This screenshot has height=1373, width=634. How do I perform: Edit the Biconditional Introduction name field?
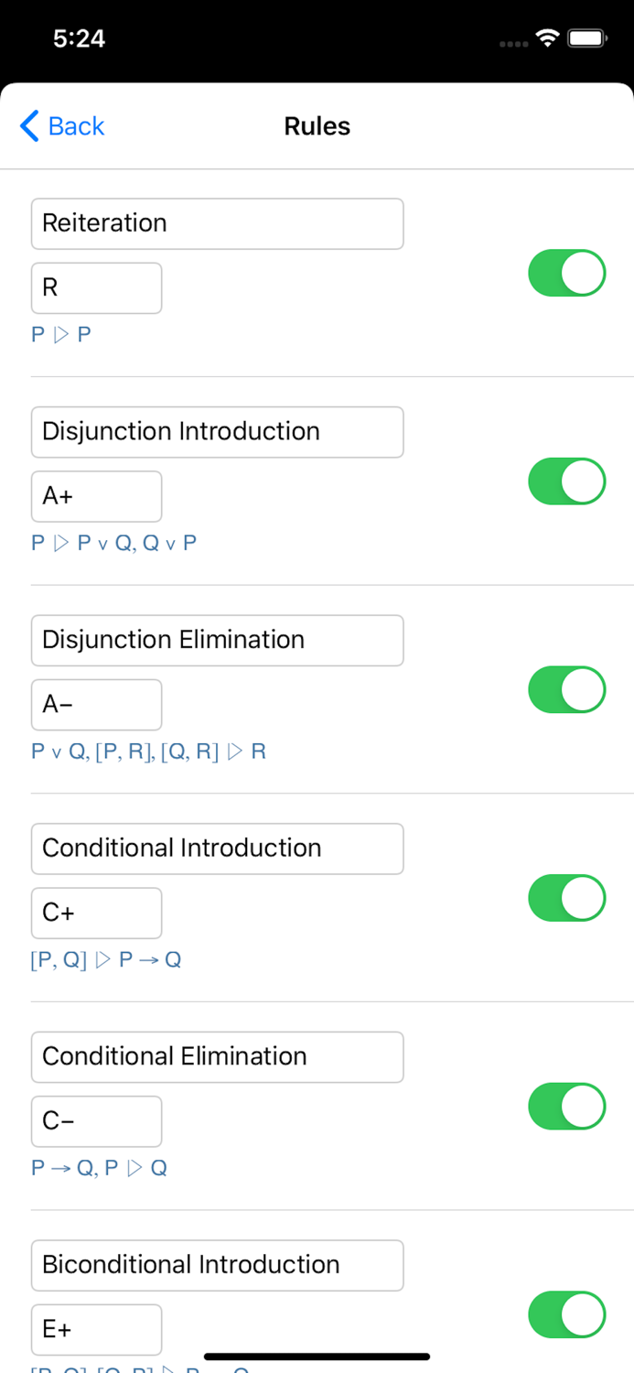pyautogui.click(x=217, y=1265)
